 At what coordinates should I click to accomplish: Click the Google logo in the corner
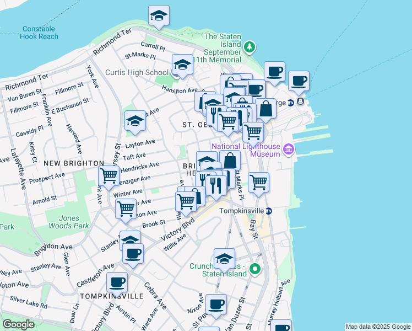tap(18, 324)
